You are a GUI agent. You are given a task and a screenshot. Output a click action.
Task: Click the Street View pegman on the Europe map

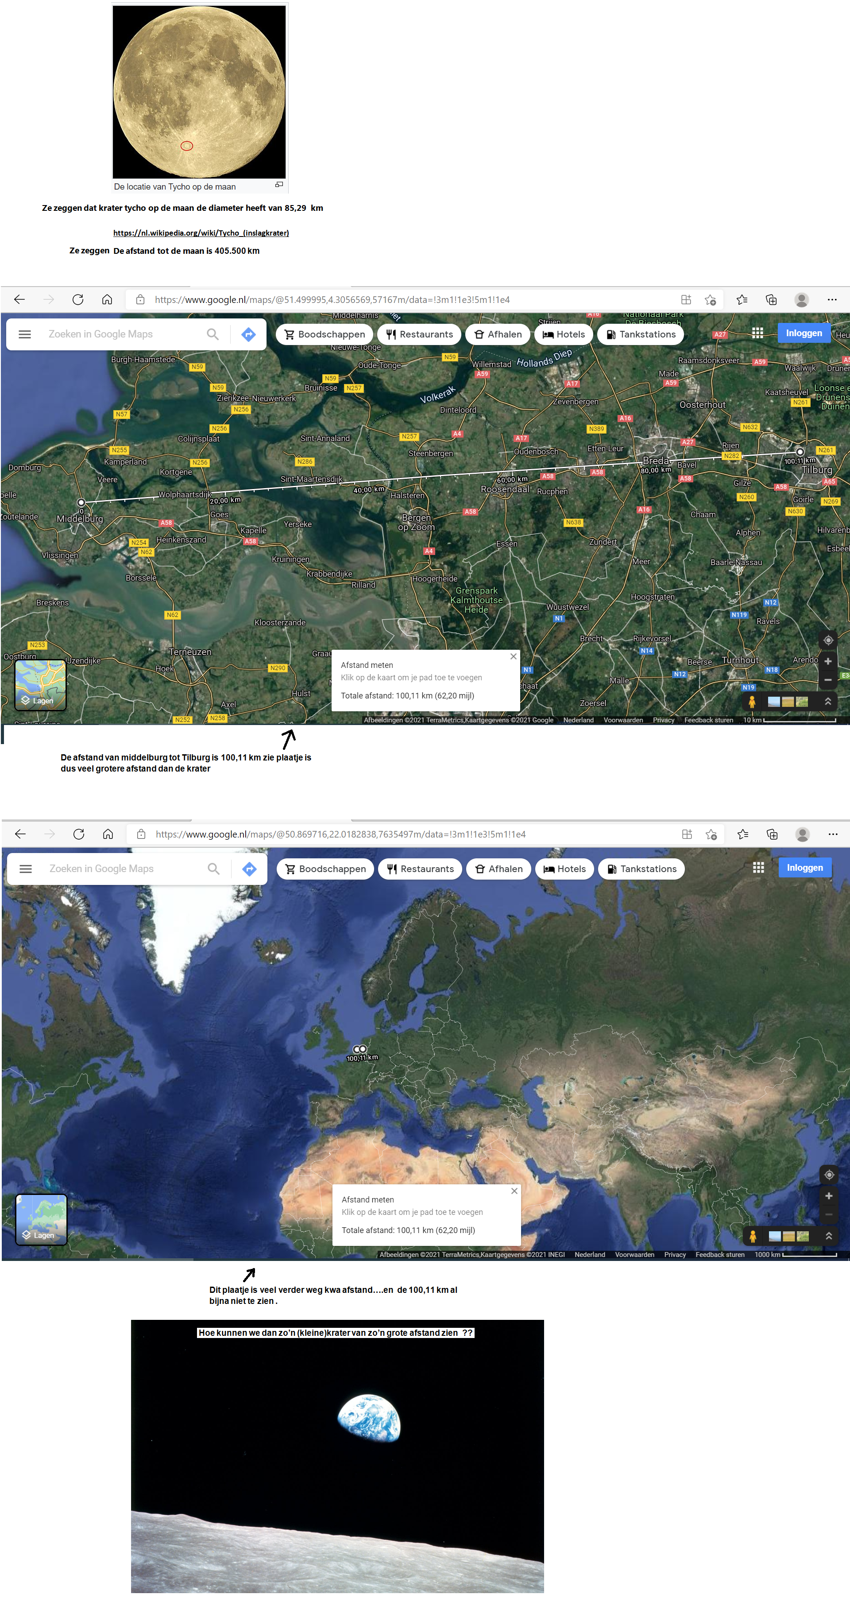pyautogui.click(x=753, y=1236)
